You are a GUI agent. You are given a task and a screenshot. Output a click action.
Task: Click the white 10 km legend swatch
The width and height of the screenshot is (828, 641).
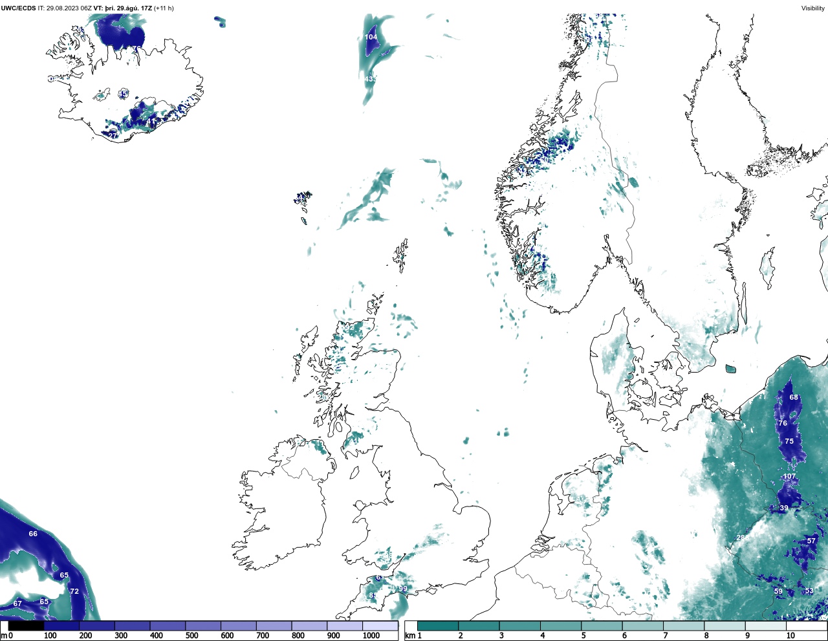point(807,625)
